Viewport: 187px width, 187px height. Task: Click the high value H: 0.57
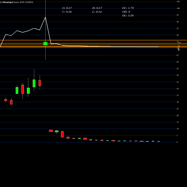[x=97, y=8]
